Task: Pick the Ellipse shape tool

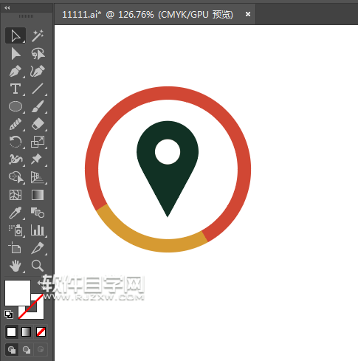Action: pyautogui.click(x=16, y=106)
